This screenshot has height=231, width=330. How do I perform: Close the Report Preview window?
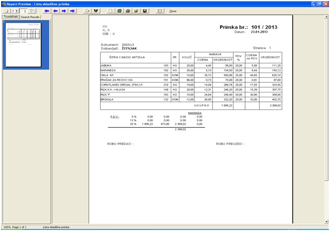click(x=326, y=4)
